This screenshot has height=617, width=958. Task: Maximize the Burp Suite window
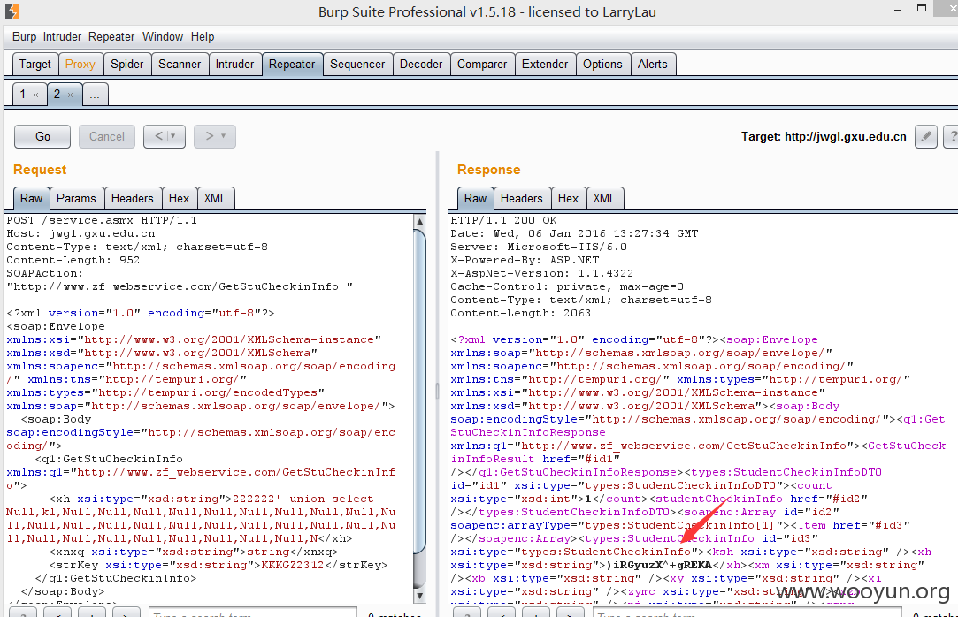click(922, 9)
